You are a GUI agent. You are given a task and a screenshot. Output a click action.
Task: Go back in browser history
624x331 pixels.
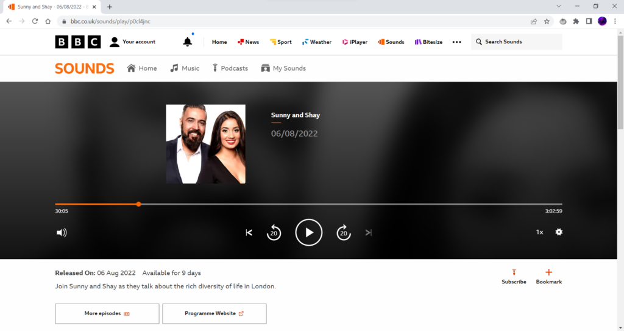pos(9,21)
